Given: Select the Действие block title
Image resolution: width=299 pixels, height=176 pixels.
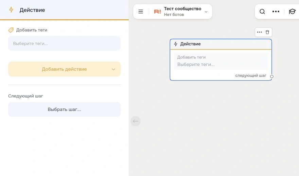Looking at the screenshot, I should [x=190, y=44].
